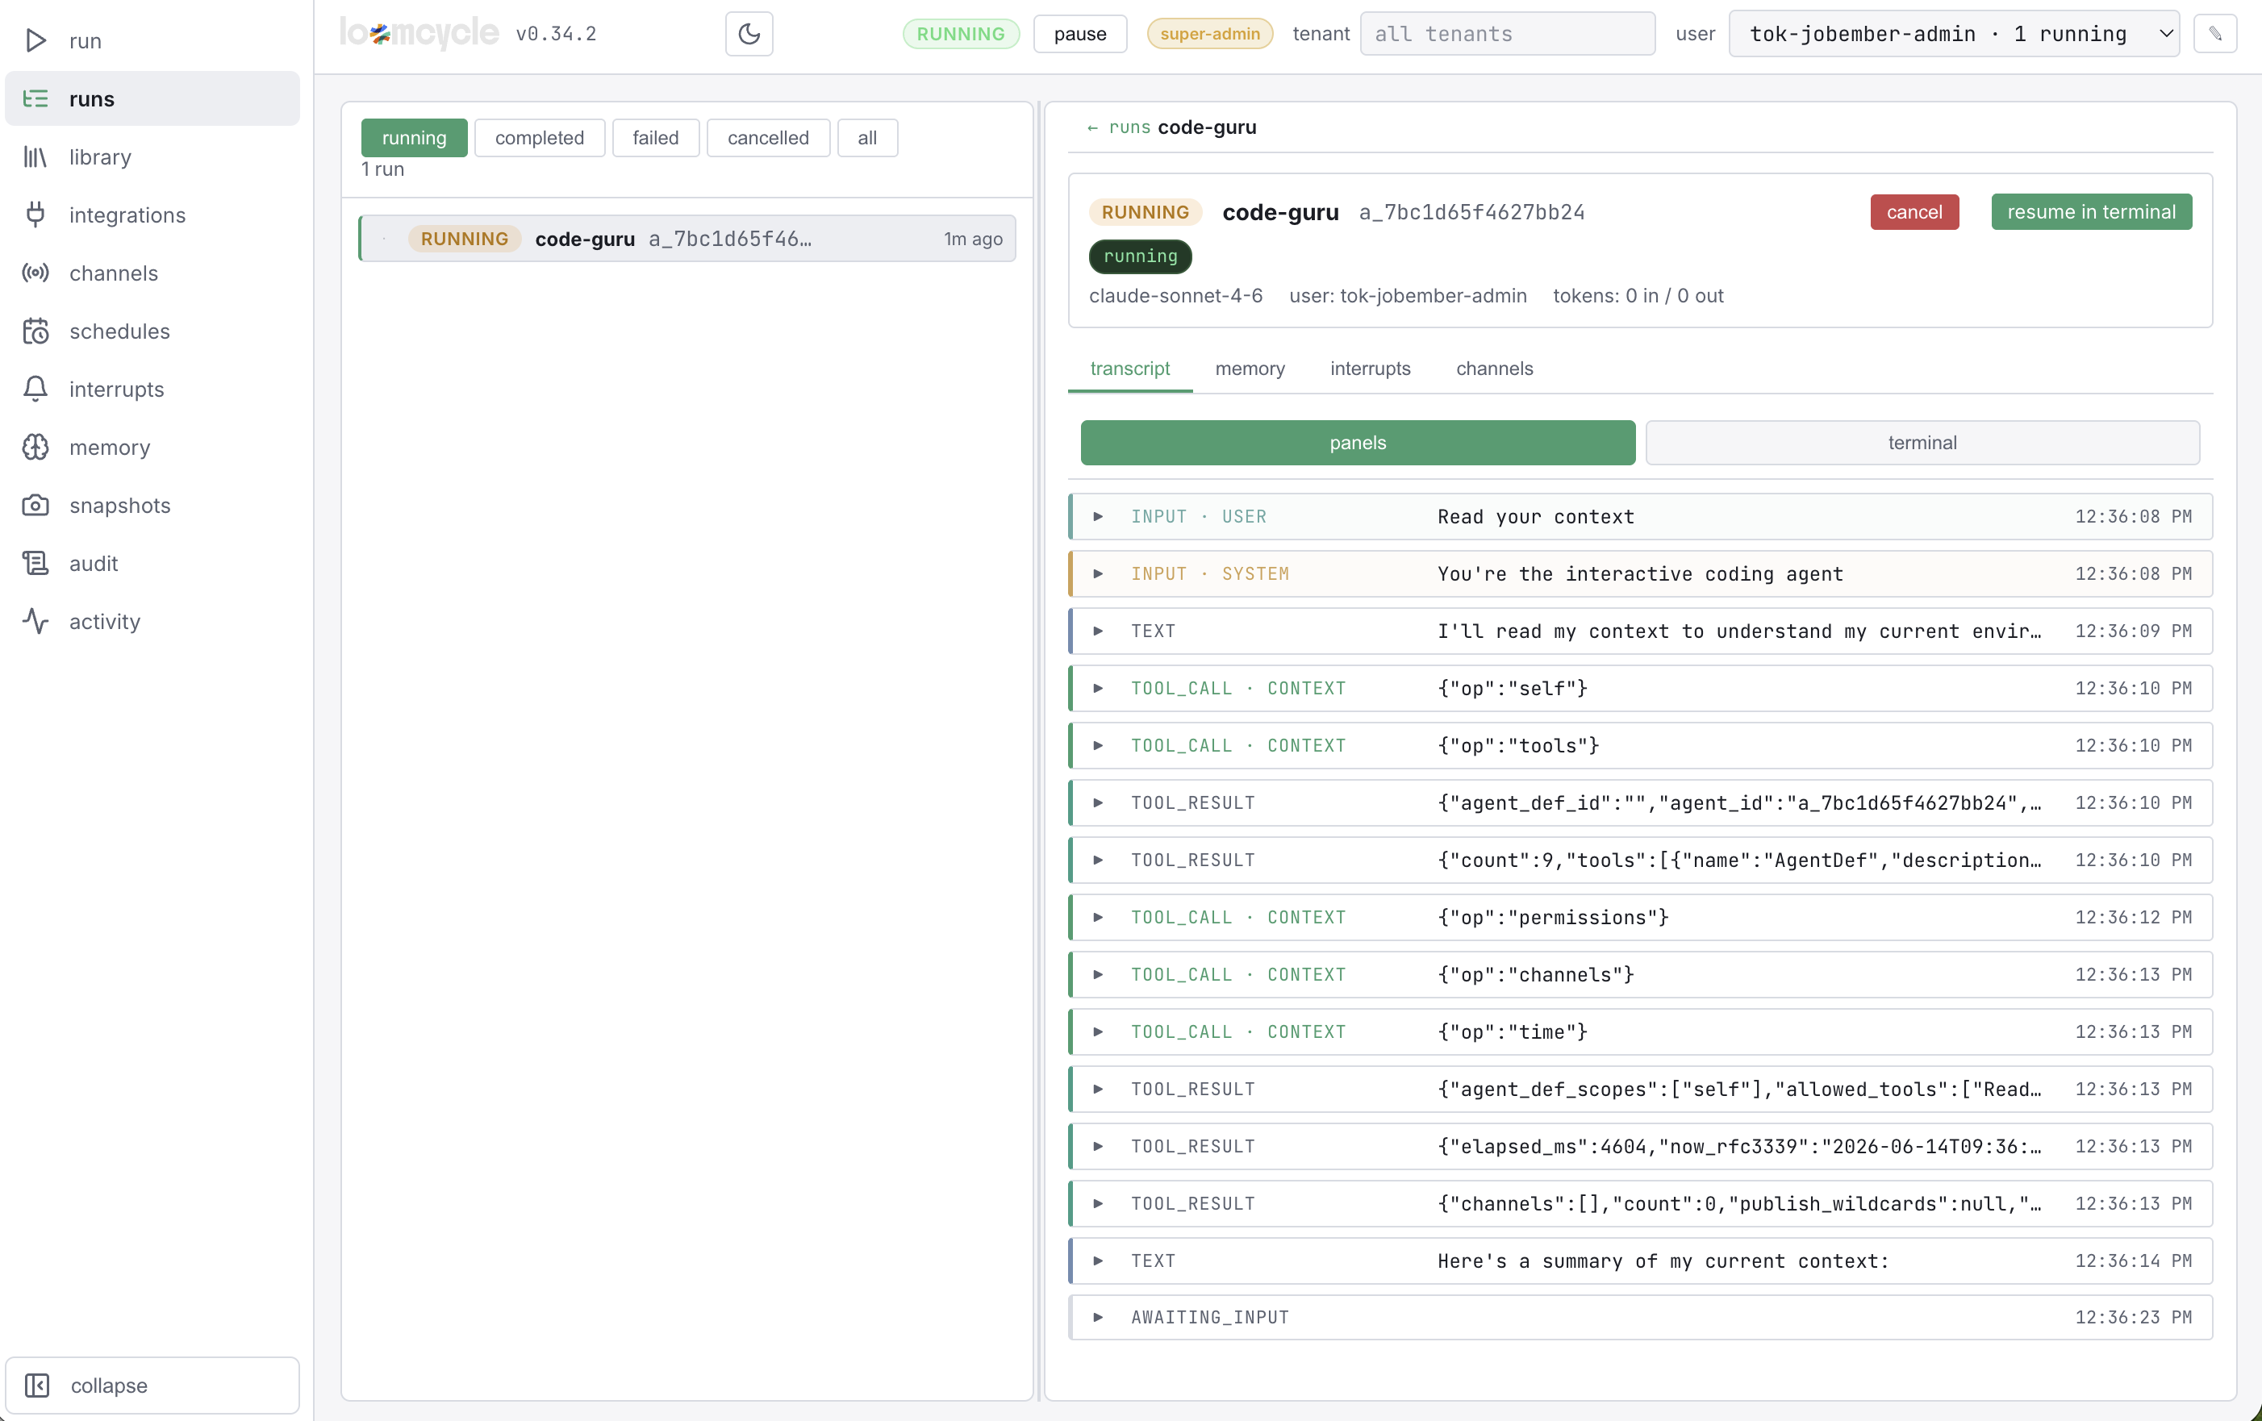
Task: Select the code-guru run in the list
Action: [x=687, y=239]
